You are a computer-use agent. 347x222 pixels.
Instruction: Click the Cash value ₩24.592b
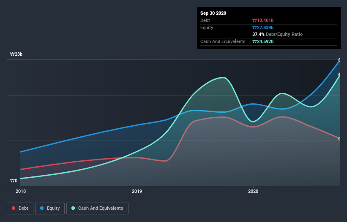click(263, 41)
